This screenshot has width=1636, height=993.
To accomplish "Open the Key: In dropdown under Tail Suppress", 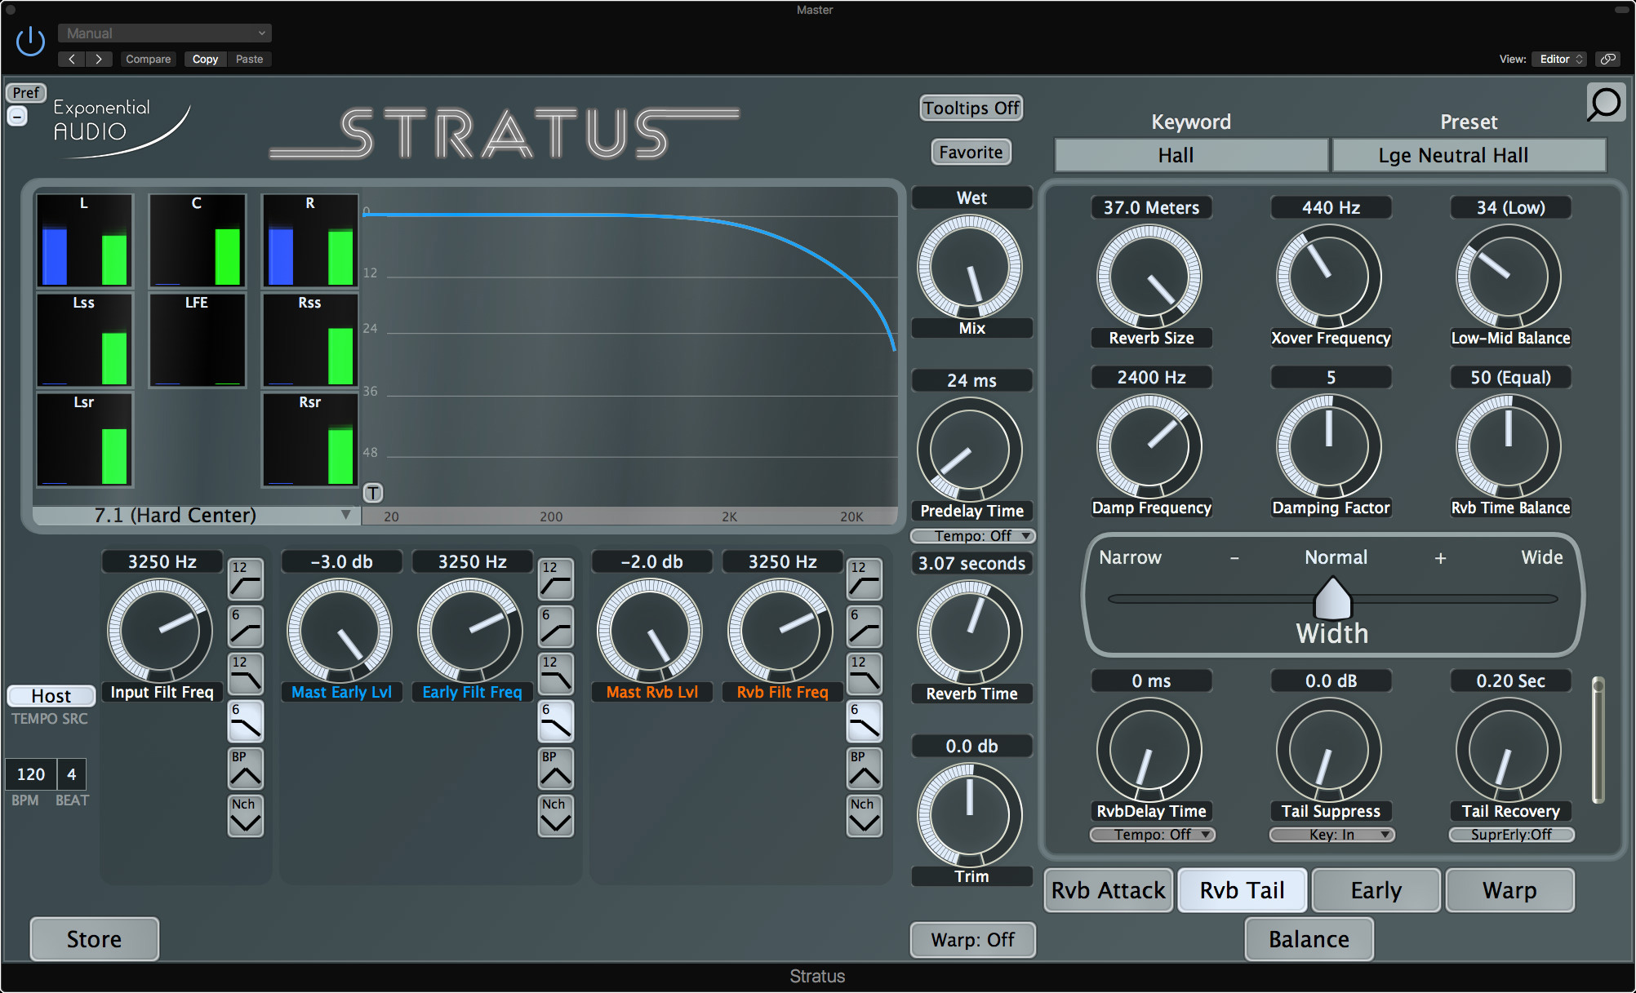I will coord(1331,835).
